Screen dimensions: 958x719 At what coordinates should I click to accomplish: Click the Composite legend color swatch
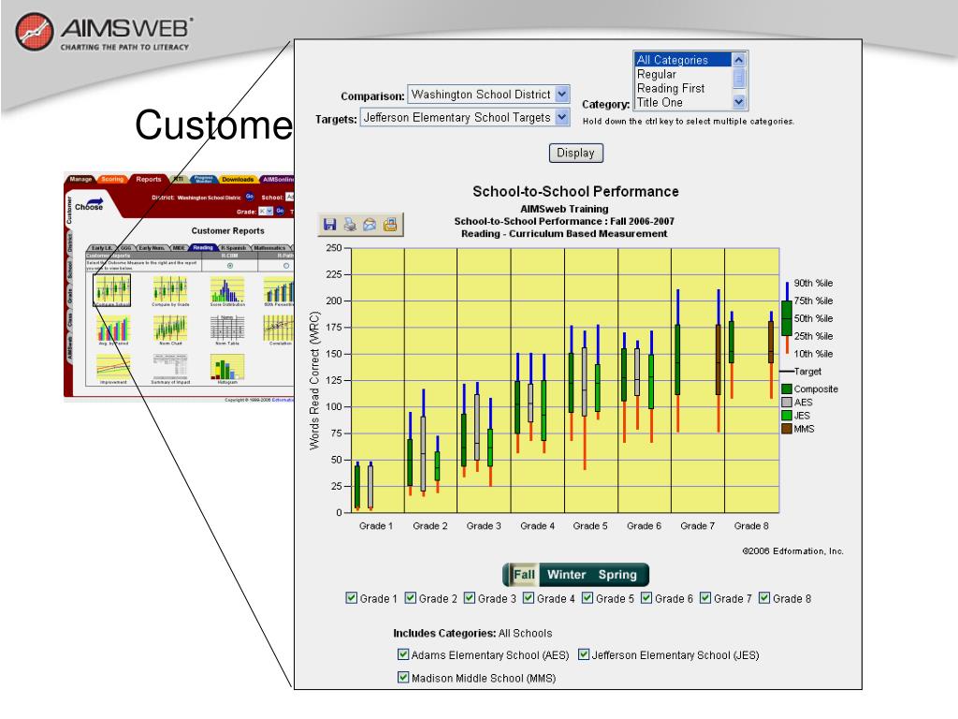click(x=787, y=389)
